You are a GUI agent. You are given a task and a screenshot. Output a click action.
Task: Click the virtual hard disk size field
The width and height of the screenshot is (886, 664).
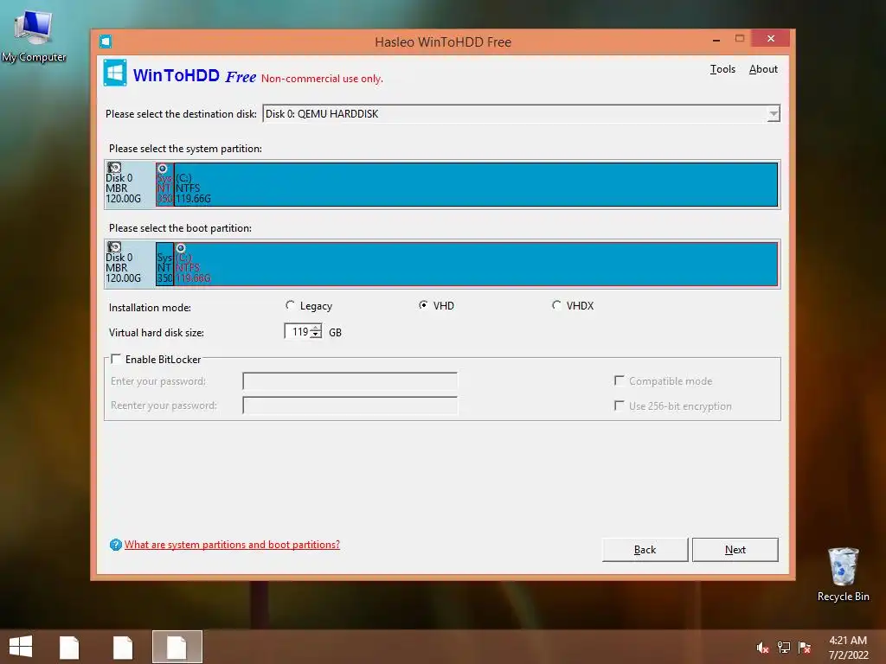pyautogui.click(x=298, y=331)
